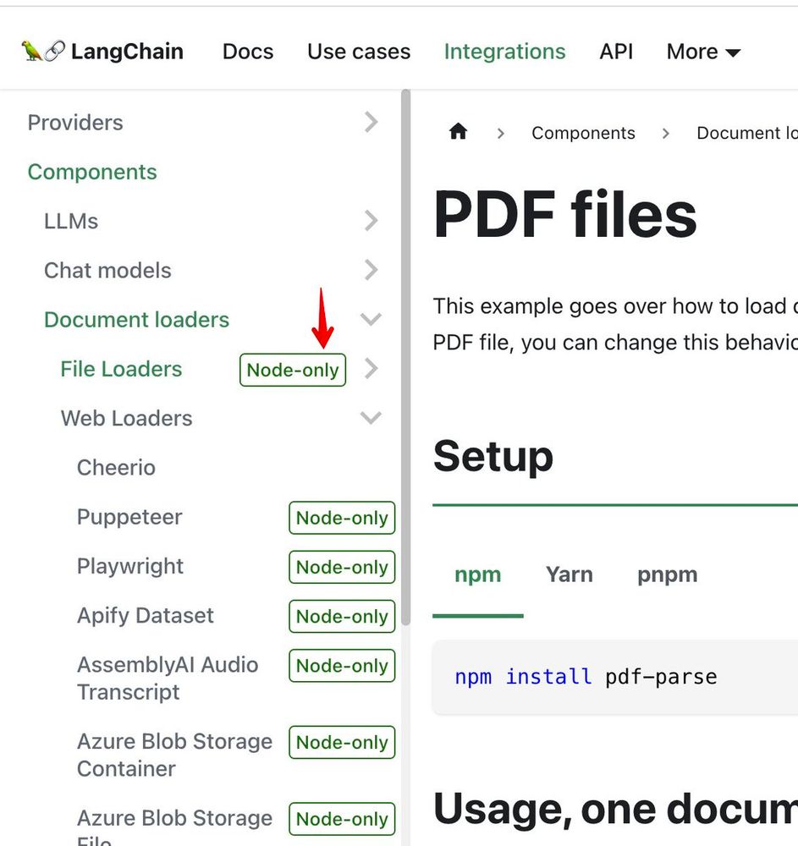Expand the LLMs chevron
798x846 pixels.
click(x=371, y=221)
